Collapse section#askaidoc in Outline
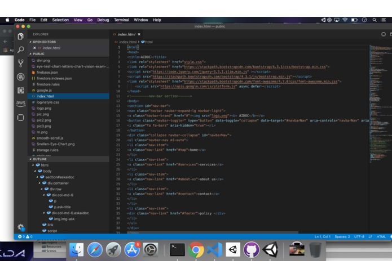 coord(37,177)
